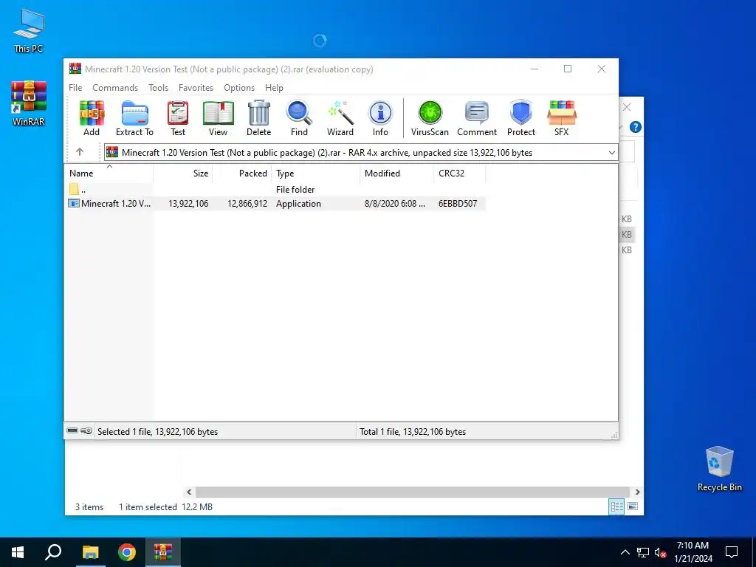
Task: Open WinRAR desktop shortcut
Action: tap(29, 103)
